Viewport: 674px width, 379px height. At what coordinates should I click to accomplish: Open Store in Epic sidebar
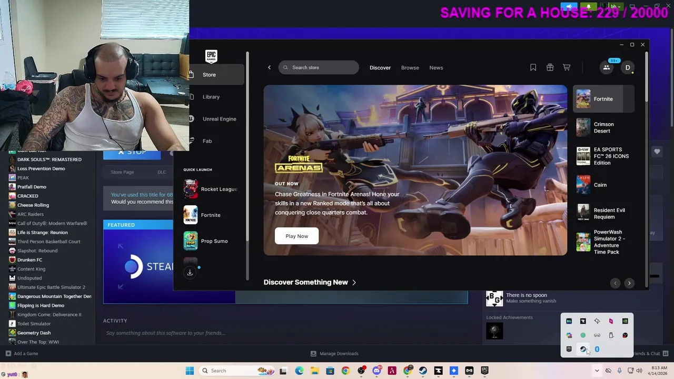click(x=216, y=75)
